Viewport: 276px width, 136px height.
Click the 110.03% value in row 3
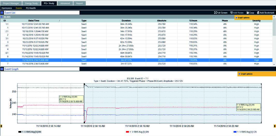[193, 42]
